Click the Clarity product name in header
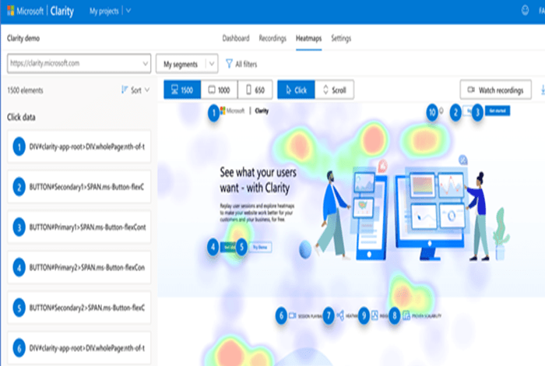 62,11
